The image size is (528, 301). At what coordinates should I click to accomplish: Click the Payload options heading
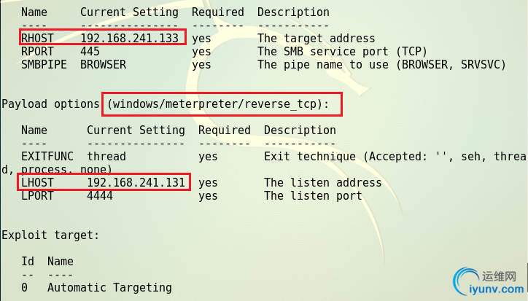(50, 104)
